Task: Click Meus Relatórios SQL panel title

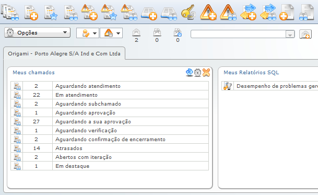Action: (251, 73)
